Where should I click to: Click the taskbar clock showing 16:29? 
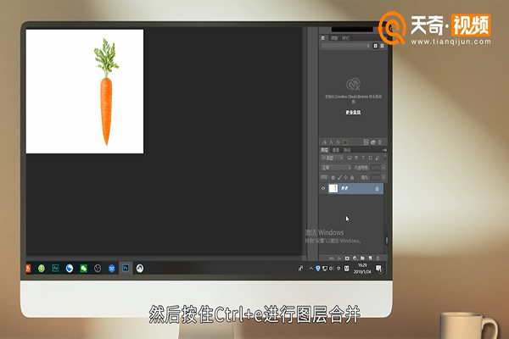coord(362,269)
